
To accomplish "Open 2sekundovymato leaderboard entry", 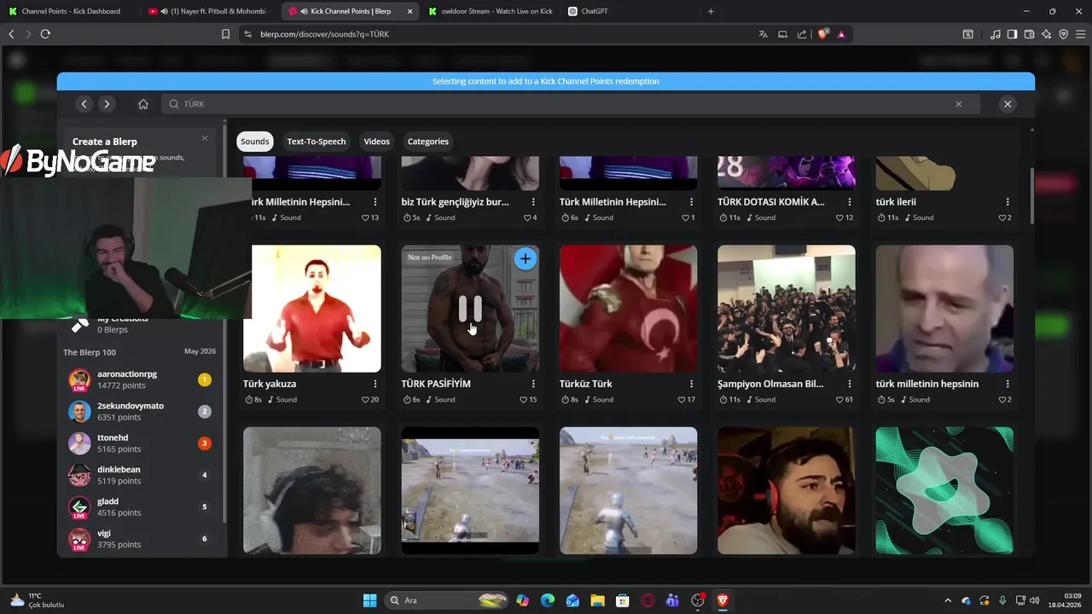I will 141,411.
